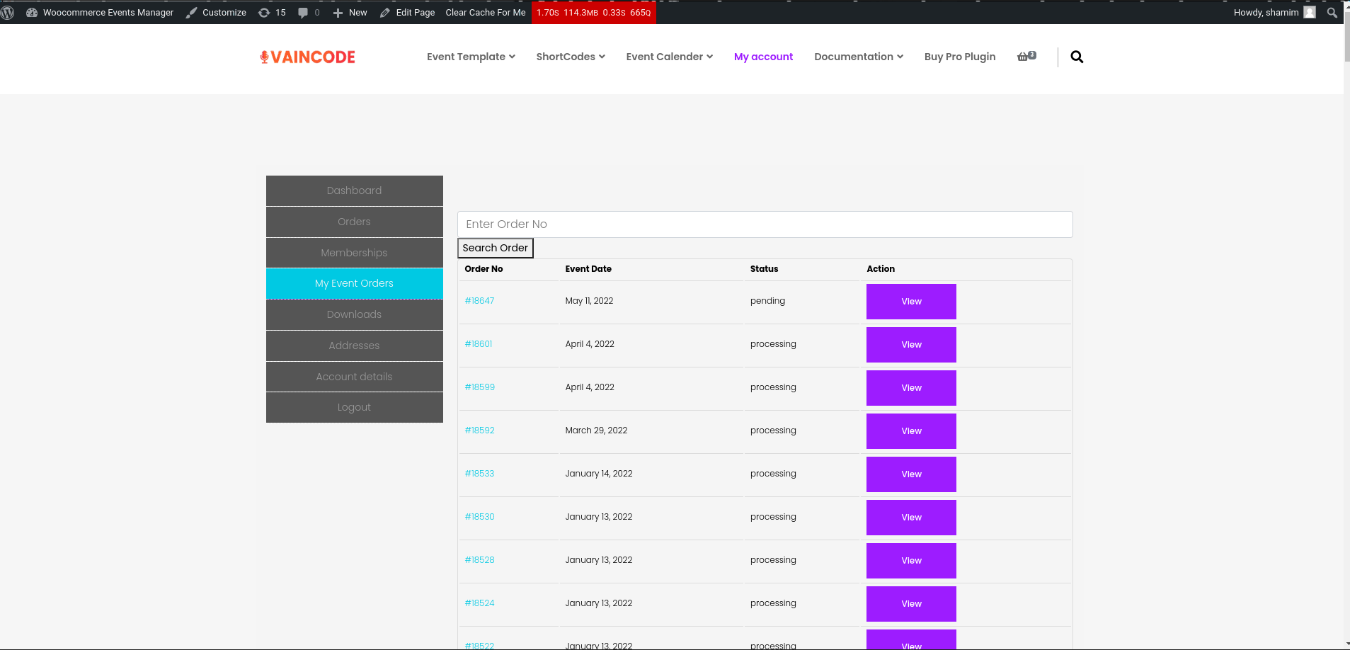Open the Documentation dropdown menu
This screenshot has height=650, width=1350.
coord(858,57)
